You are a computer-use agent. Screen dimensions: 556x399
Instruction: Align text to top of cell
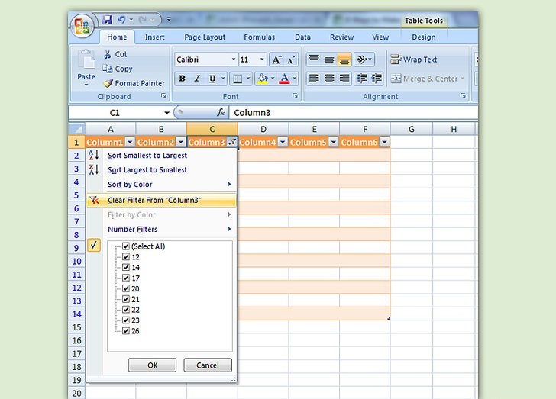point(314,60)
